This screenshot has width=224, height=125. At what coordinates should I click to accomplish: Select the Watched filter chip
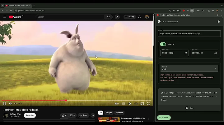[119, 113]
